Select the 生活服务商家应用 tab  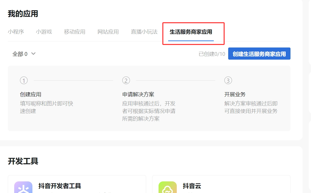[191, 32]
